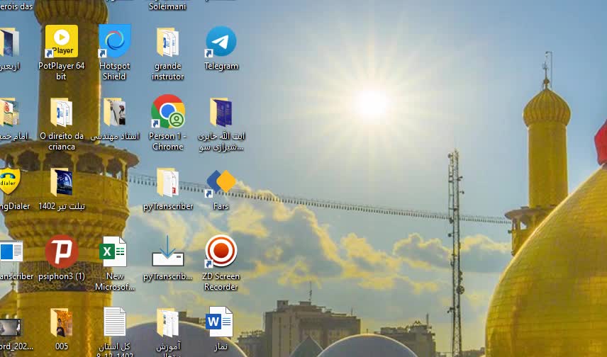Select the Telegram shortcut icon
607x357 pixels.
coord(221,42)
